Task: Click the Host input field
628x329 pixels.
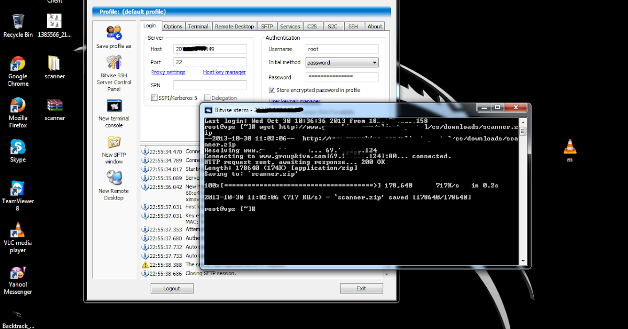Action: pos(210,49)
